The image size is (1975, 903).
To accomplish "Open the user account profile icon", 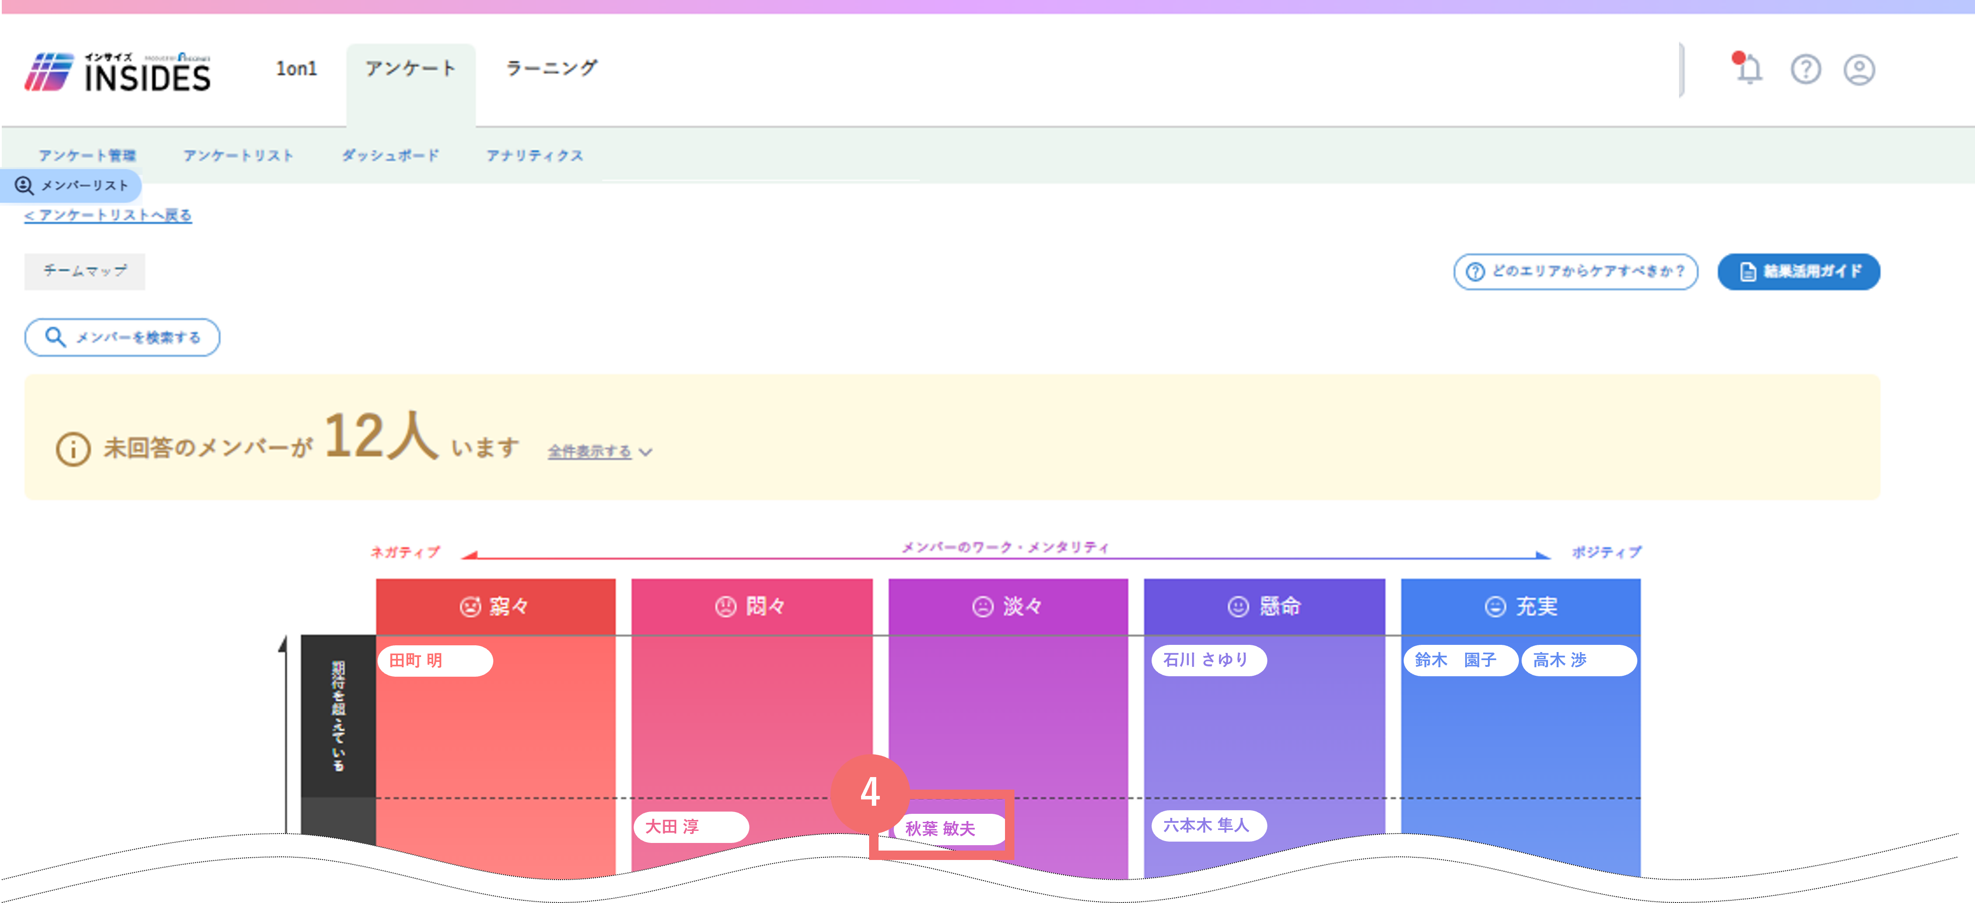I will [x=1859, y=70].
